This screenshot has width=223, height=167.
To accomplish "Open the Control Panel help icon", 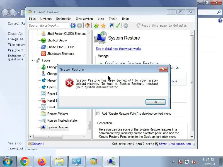I will pyautogui.click(x=220, y=21).
